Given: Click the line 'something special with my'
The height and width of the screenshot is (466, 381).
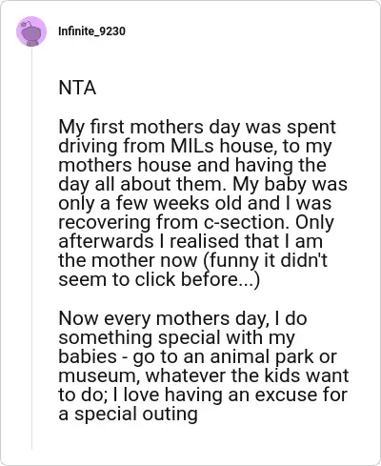Looking at the screenshot, I should pyautogui.click(x=177, y=337).
